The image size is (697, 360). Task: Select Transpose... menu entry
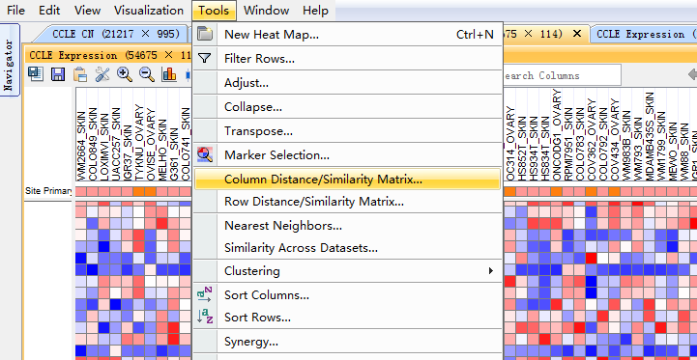pos(348,131)
